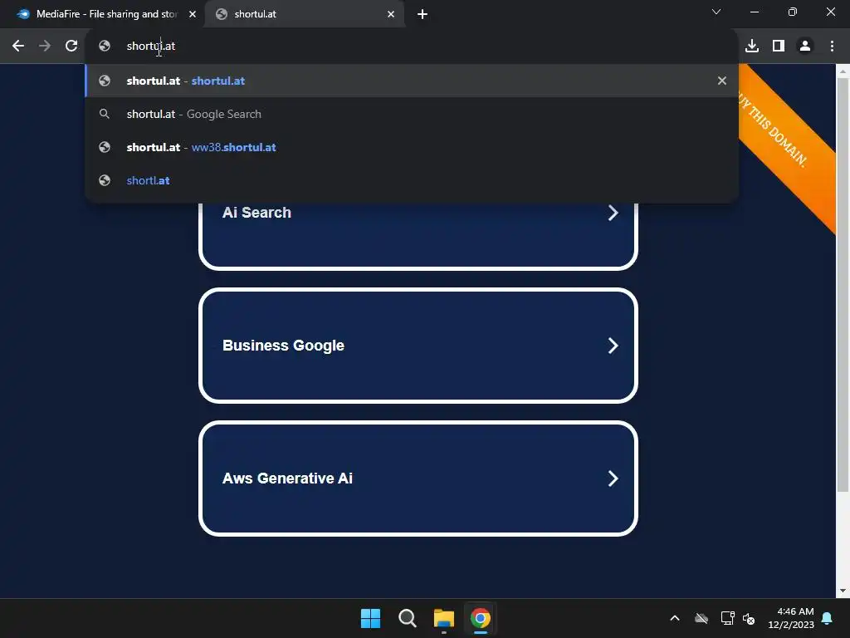Viewport: 850px width, 638px height.
Task: Close the shortul.at tab
Action: click(x=391, y=14)
